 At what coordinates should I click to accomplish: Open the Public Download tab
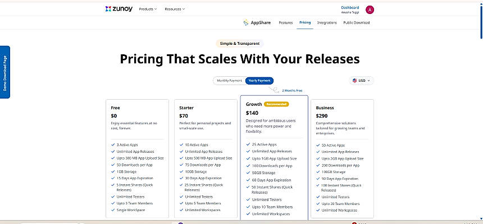[x=357, y=23]
